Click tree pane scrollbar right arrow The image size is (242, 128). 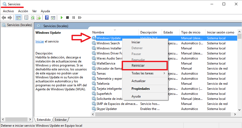coord(30,119)
